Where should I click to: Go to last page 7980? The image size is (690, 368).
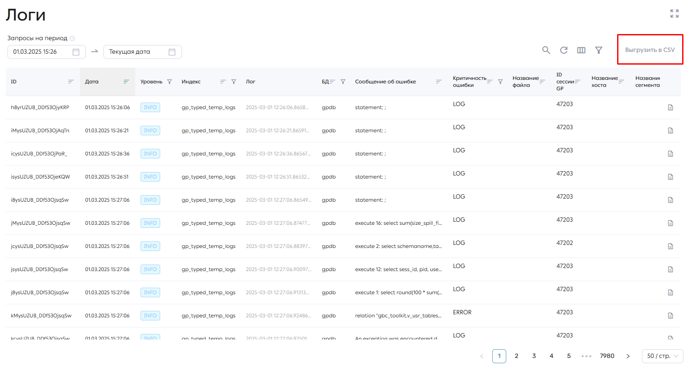pyautogui.click(x=607, y=356)
